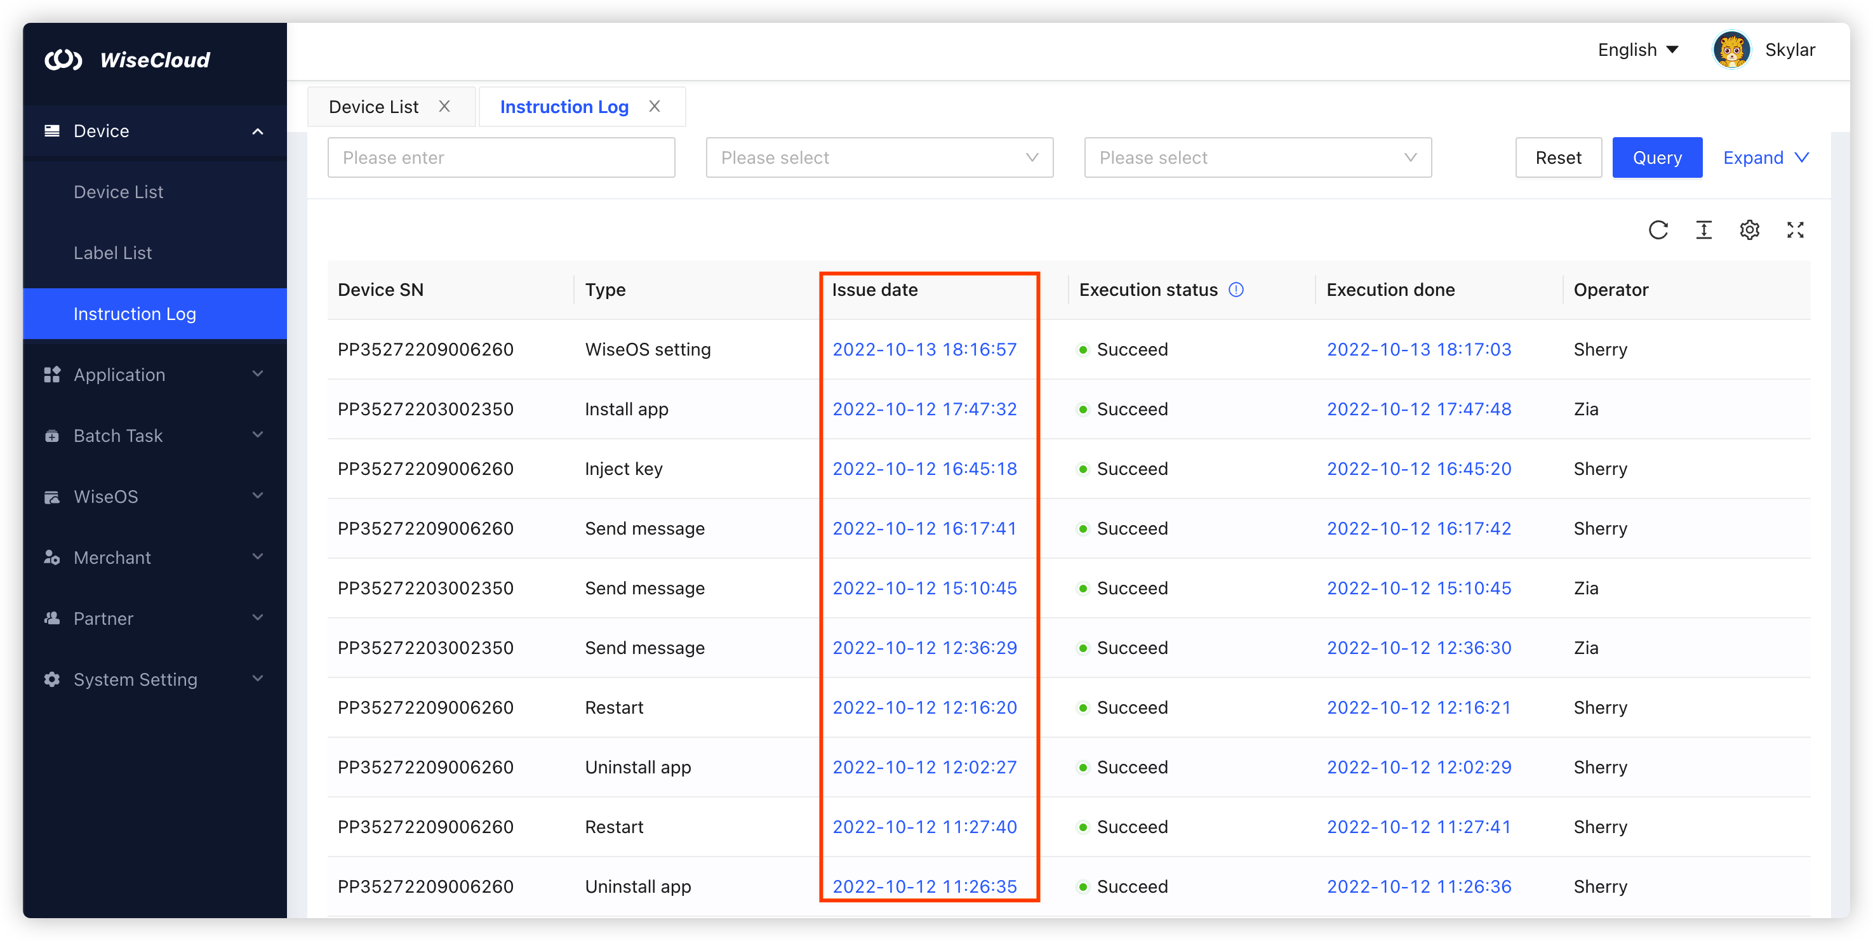
Task: Open the English language dropdown
Action: pos(1637,50)
